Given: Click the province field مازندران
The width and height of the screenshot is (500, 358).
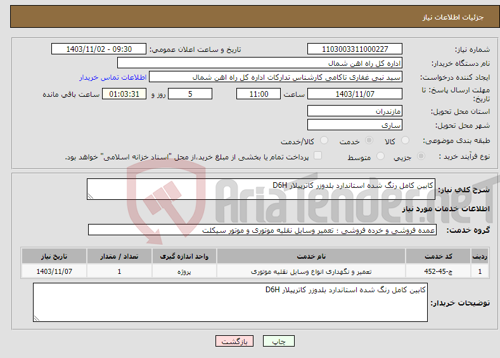Looking at the screenshot, I should pos(355,111).
